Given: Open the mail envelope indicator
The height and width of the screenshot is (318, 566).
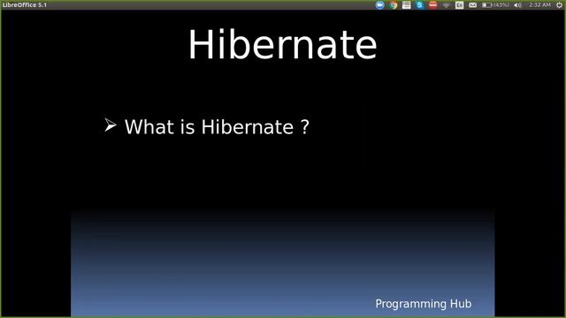Looking at the screenshot, I should [472, 5].
